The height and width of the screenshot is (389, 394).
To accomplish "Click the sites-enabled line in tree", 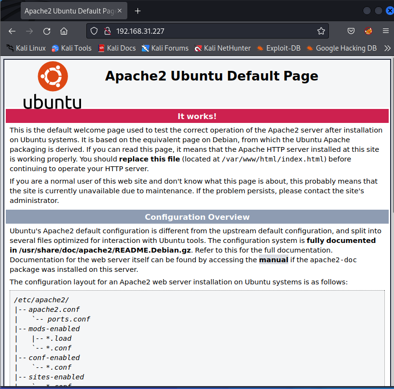I will pos(56,377).
